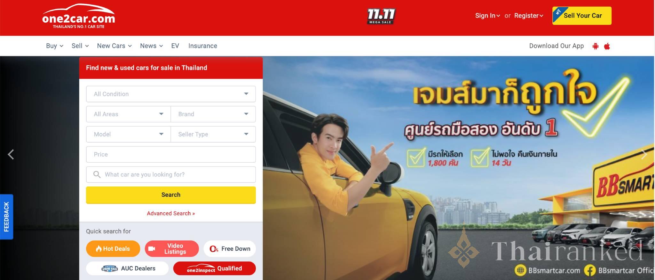Open AUC Dealers quick search
The height and width of the screenshot is (280, 655).
pos(127,269)
